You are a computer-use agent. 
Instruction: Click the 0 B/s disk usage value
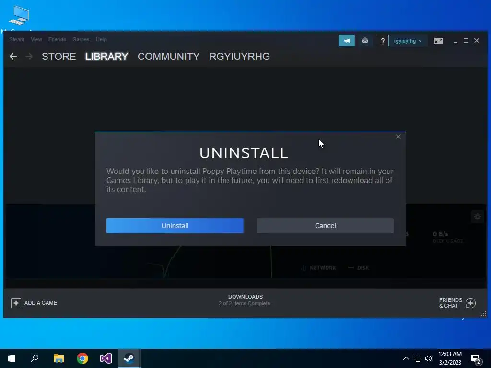click(x=440, y=234)
